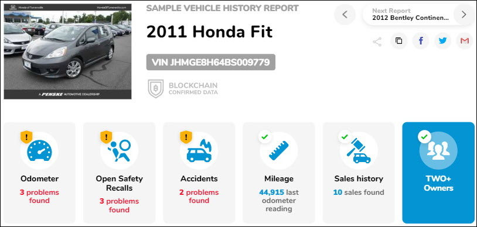Open Next Report 2012 Bentley Continental link
This screenshot has width=477, height=227.
410,14
